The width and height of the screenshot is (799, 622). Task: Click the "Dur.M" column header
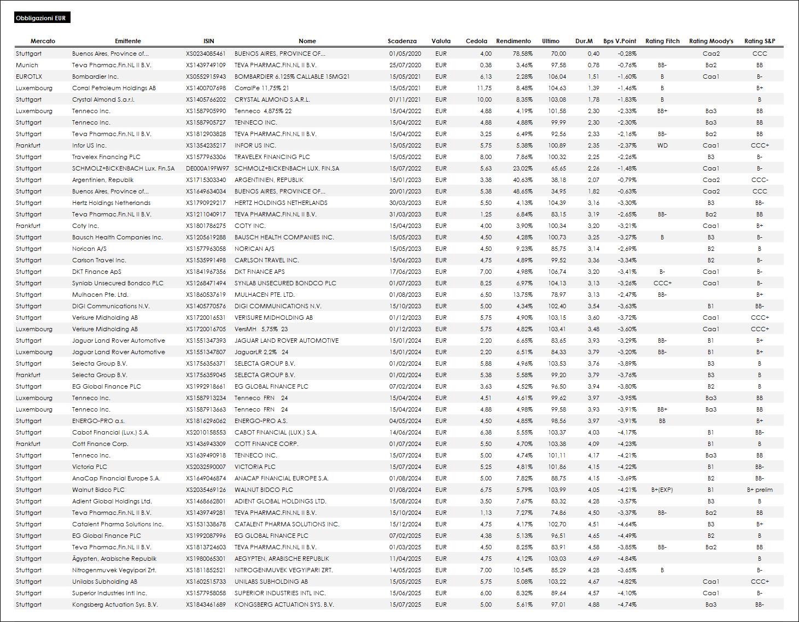tap(584, 41)
